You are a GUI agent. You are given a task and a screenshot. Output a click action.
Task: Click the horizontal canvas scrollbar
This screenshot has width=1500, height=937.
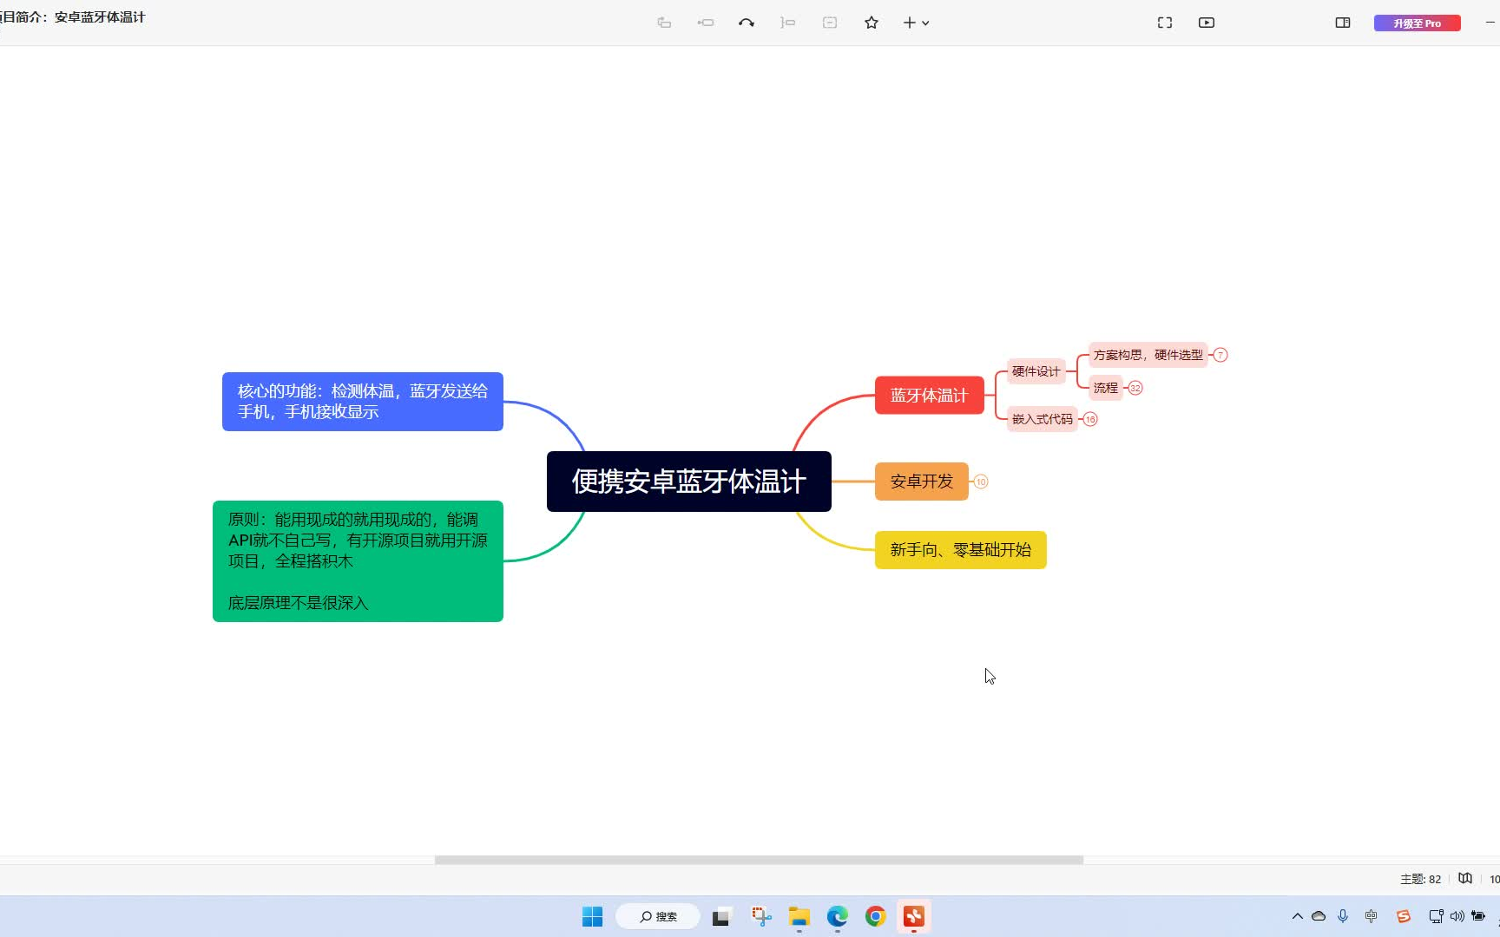(759, 860)
